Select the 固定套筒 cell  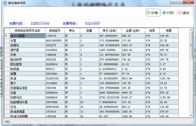(27, 64)
